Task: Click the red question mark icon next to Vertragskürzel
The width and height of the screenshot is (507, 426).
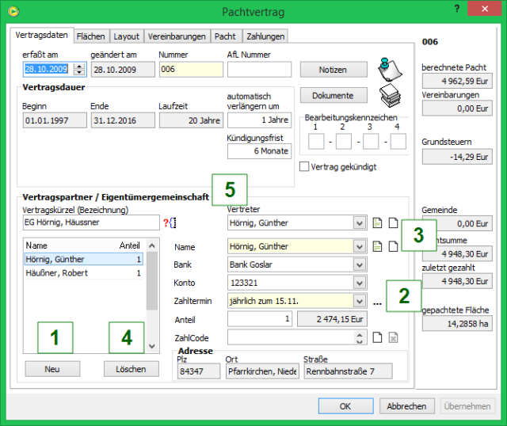Action: pyautogui.click(x=166, y=223)
